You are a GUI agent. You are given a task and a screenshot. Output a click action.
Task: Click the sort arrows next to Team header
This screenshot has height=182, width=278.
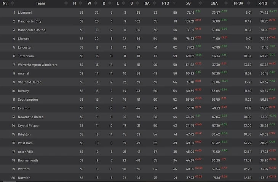(x=66, y=3)
